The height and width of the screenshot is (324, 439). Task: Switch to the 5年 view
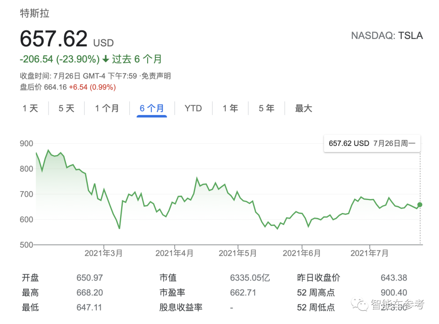tap(266, 108)
